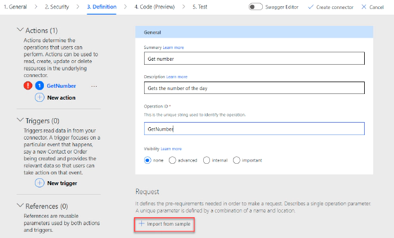Open the 3. Definition step
Viewport: 394px width, 238px height.
coord(102,7)
